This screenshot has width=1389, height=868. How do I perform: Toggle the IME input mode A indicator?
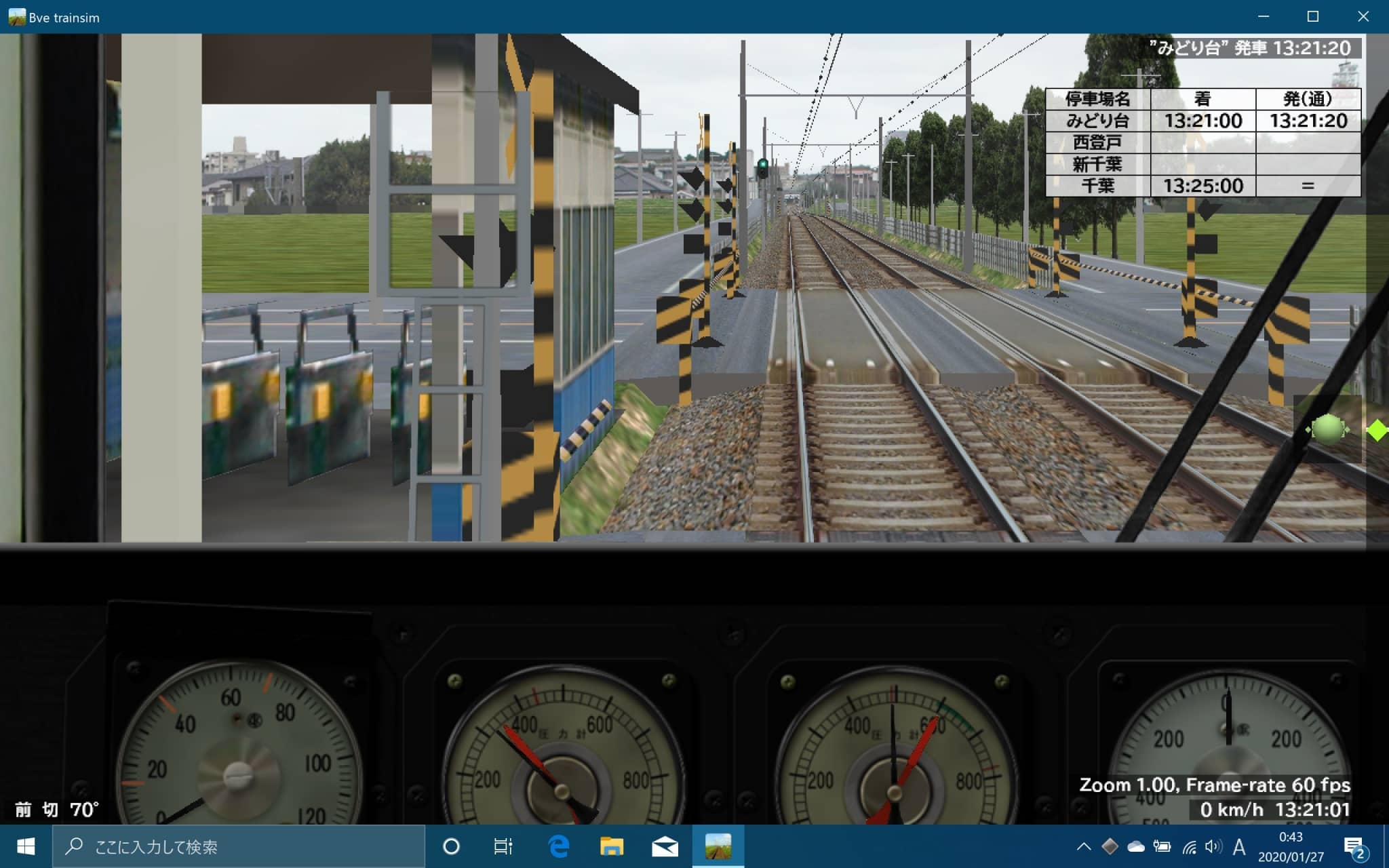pos(1238,846)
